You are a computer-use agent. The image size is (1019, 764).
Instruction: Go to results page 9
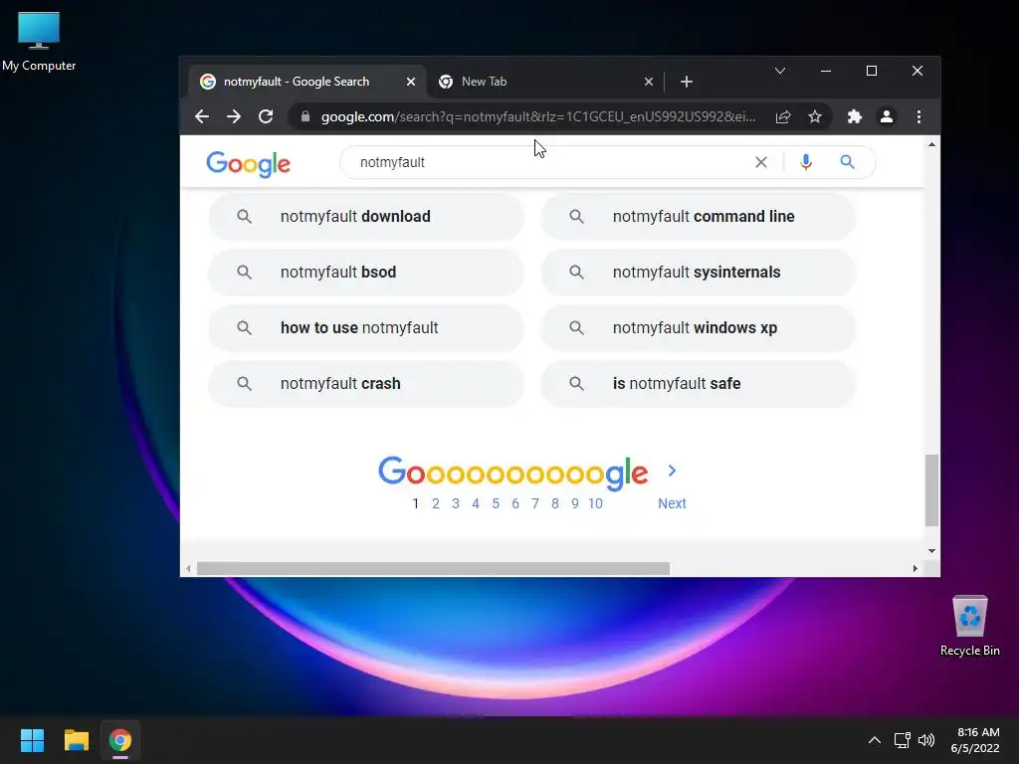pyautogui.click(x=575, y=503)
